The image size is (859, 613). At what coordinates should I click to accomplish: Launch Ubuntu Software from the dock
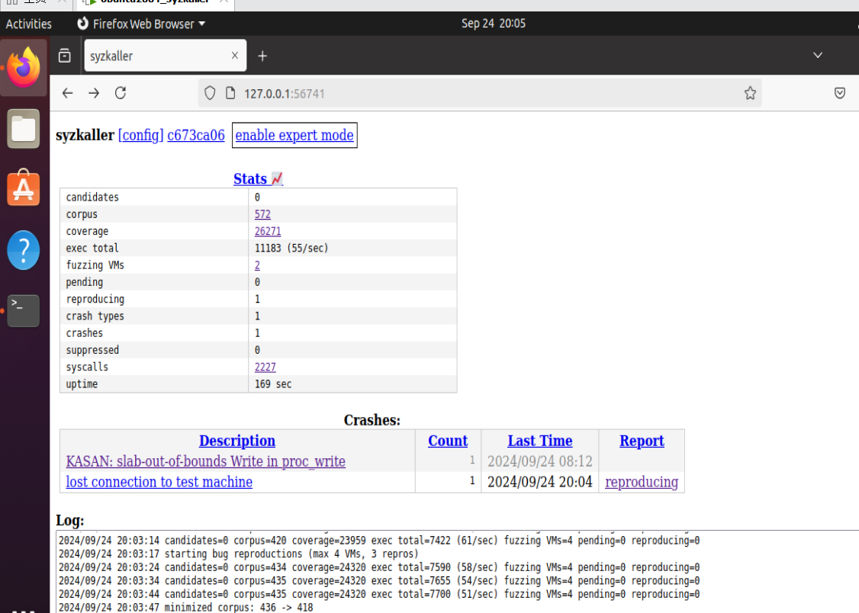(24, 189)
